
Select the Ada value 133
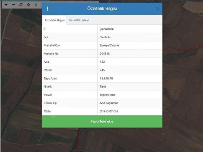pyautogui.click(x=102, y=62)
